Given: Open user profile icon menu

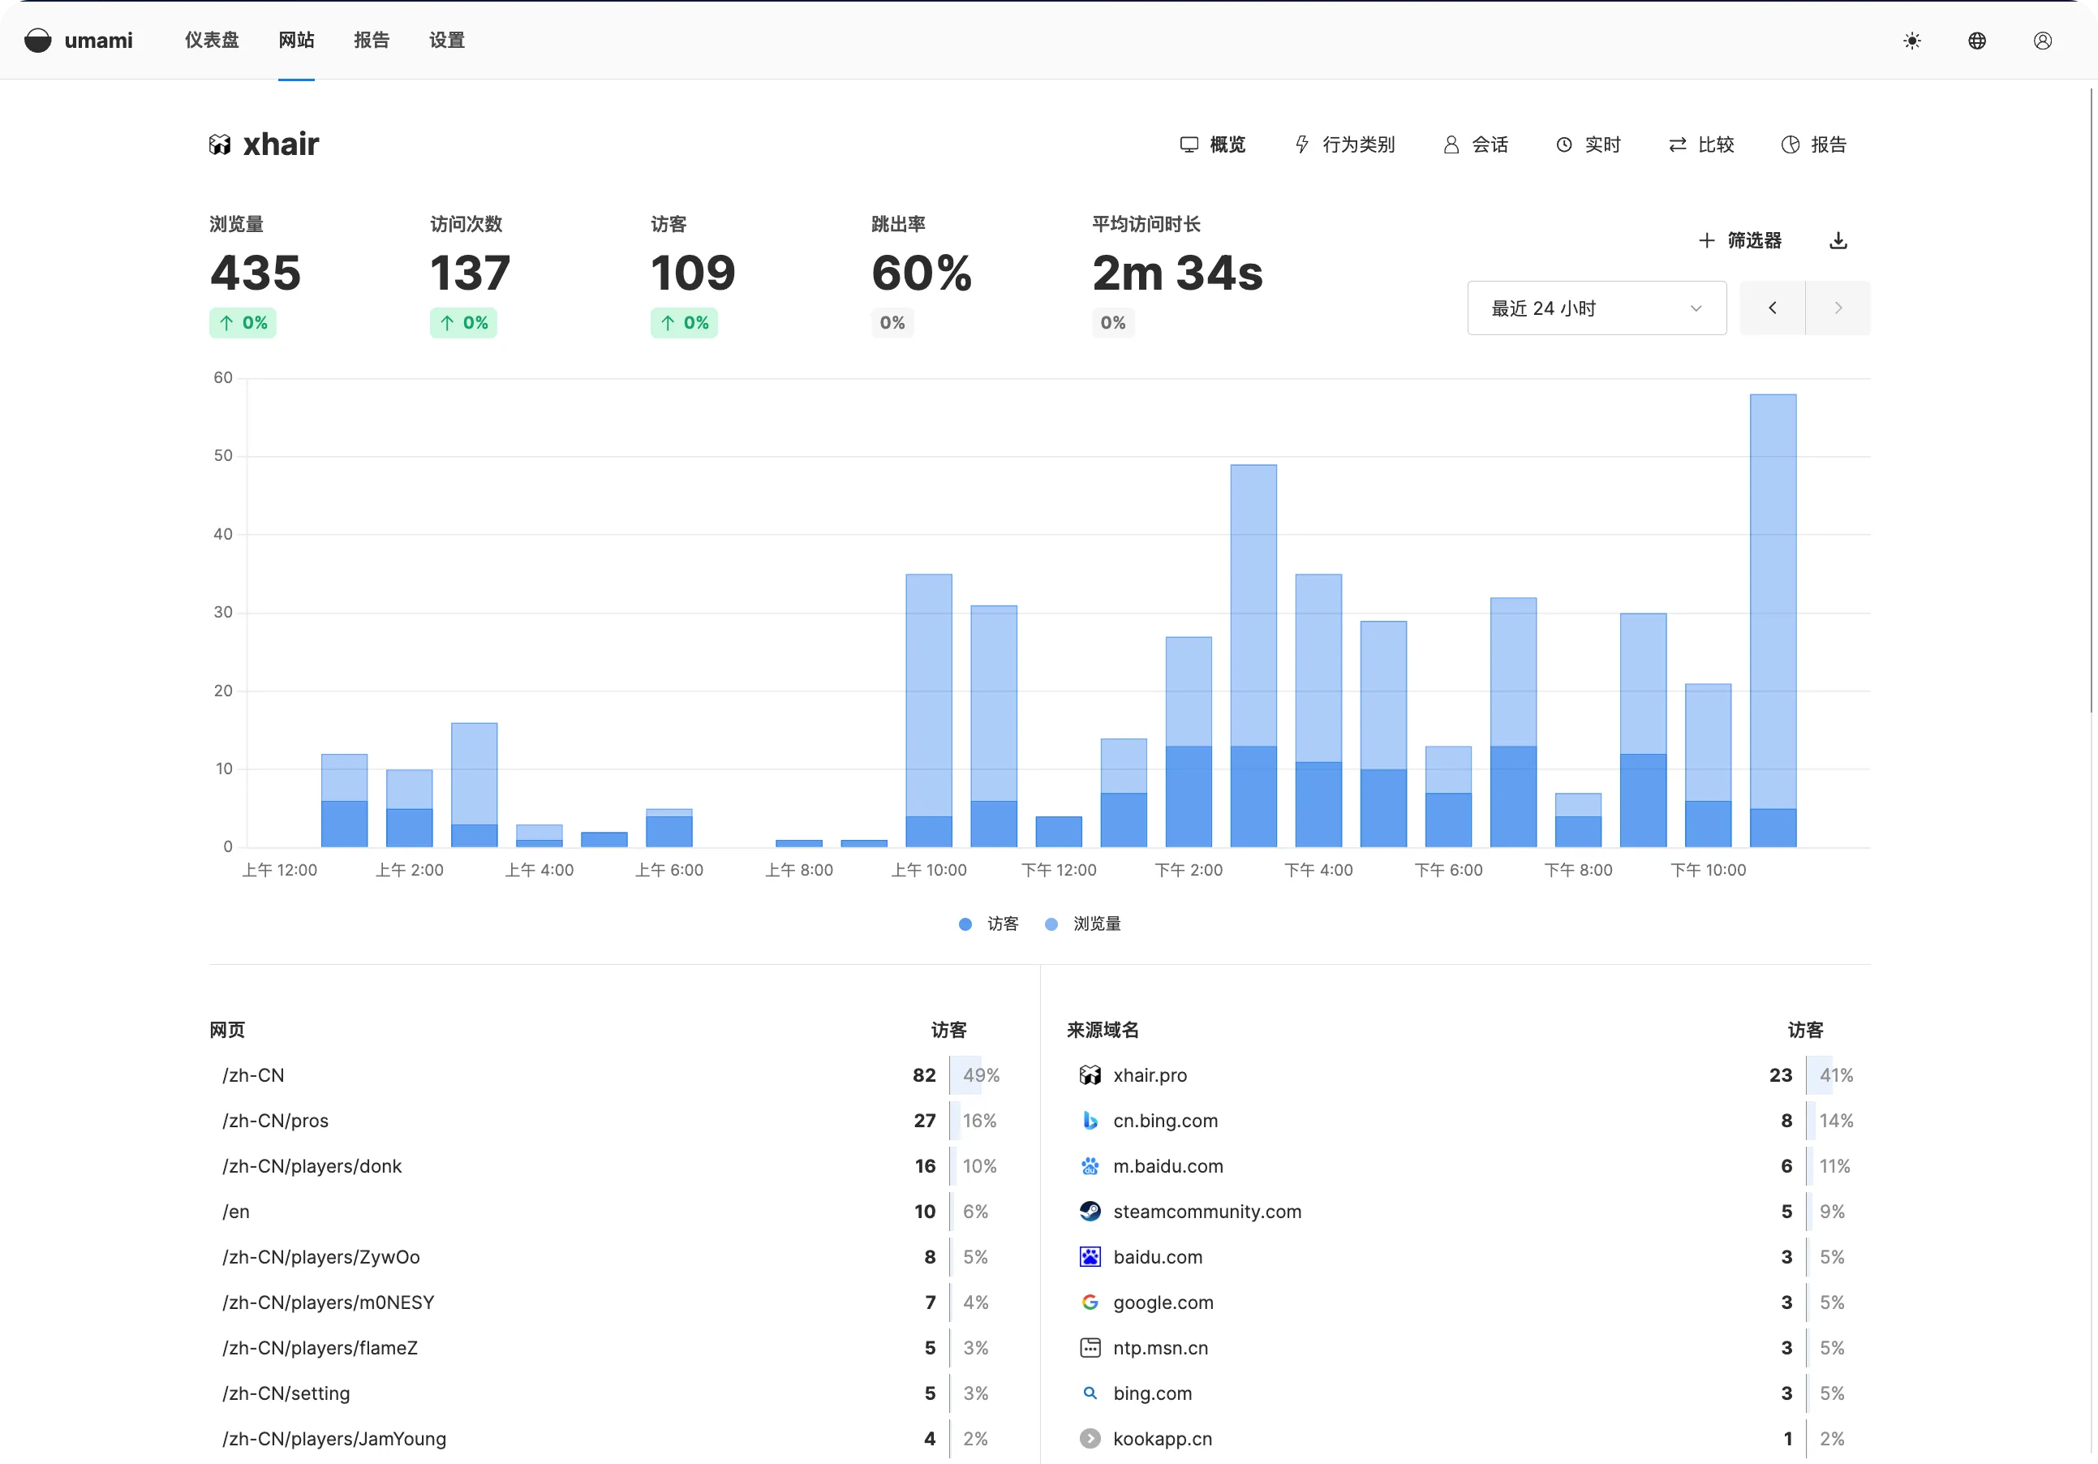Looking at the screenshot, I should pos(2042,41).
